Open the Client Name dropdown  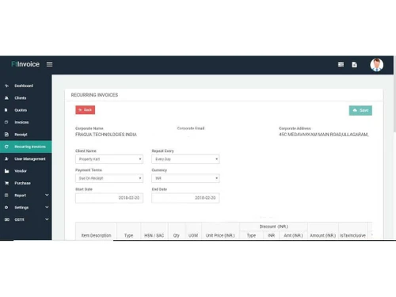point(109,159)
